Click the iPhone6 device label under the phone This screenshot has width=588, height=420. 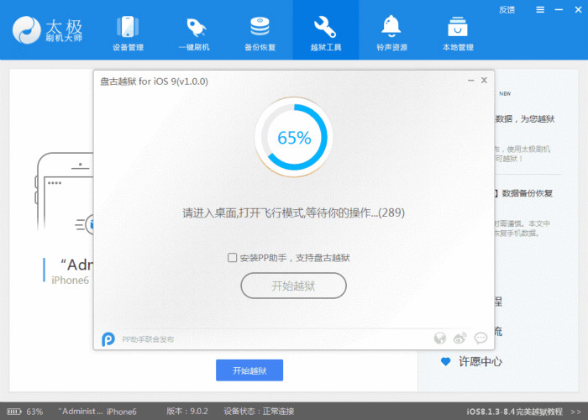[x=70, y=280]
